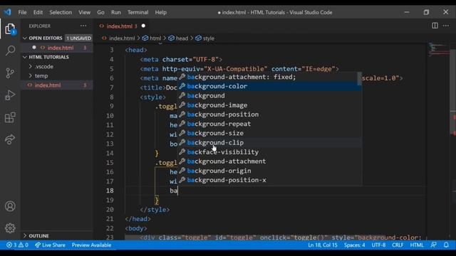
Task: Open the Explorer view in activity bar
Action: (10, 29)
